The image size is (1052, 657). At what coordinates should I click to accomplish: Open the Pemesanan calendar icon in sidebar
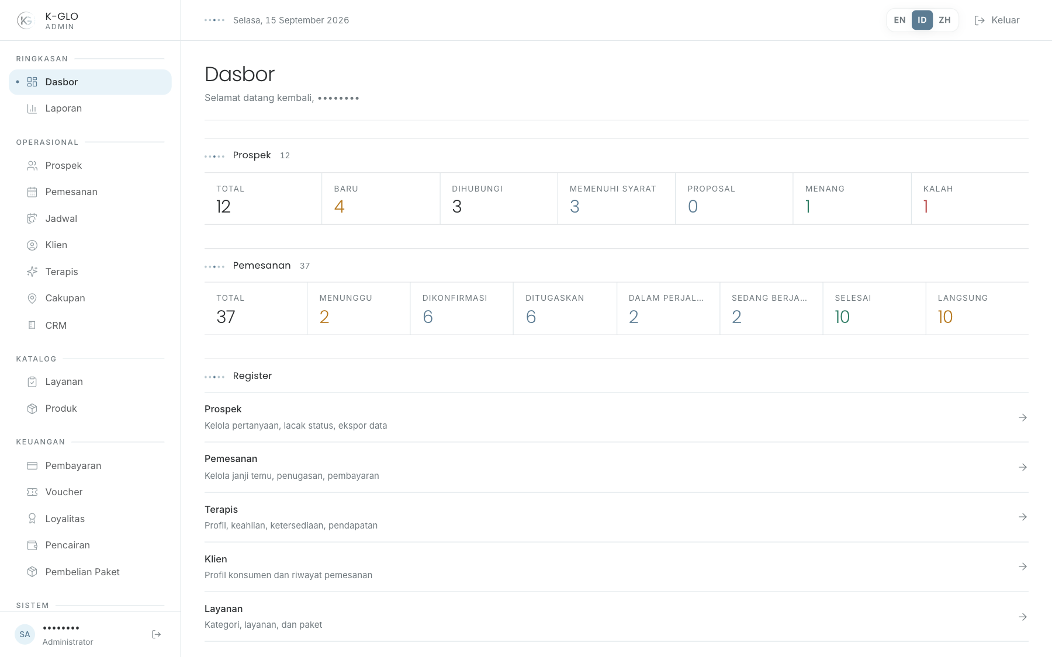point(32,192)
